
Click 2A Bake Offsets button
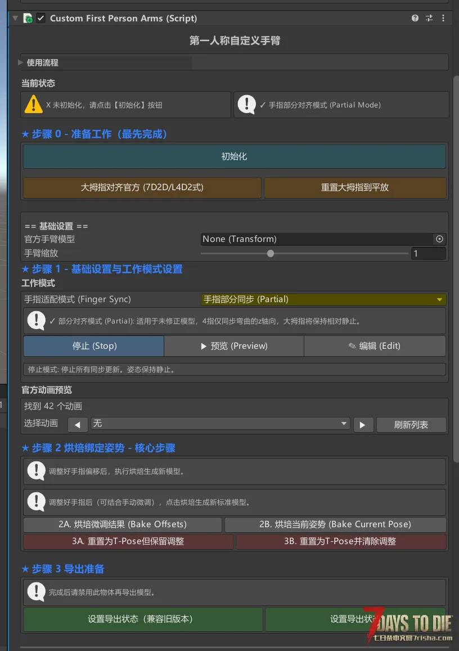[x=122, y=524]
